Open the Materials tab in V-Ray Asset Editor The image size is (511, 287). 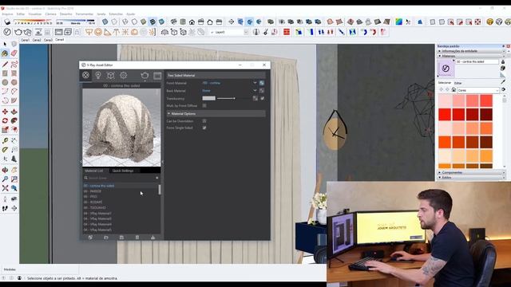tap(85, 75)
